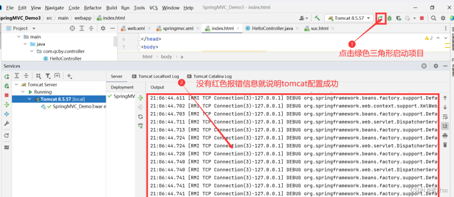Build project with the green hammer icon
Image resolution: width=454 pixels, height=197 pixels.
coord(317,18)
